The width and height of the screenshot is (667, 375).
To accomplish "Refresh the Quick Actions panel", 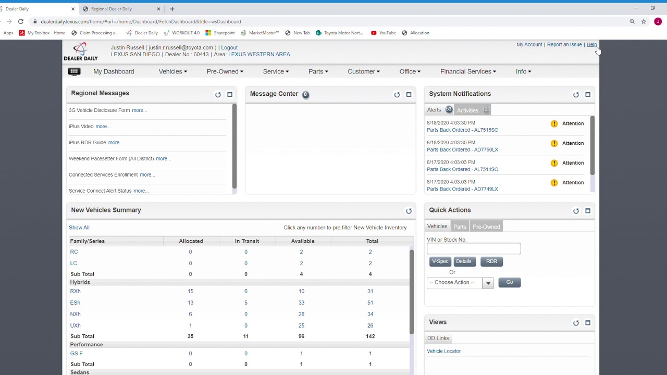I will click(x=576, y=211).
